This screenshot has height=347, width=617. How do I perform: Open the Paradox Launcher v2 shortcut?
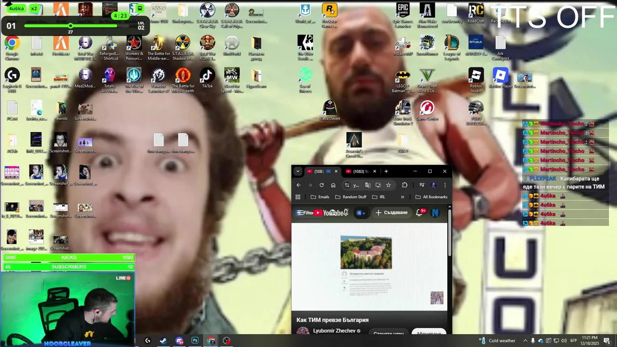(x=159, y=80)
